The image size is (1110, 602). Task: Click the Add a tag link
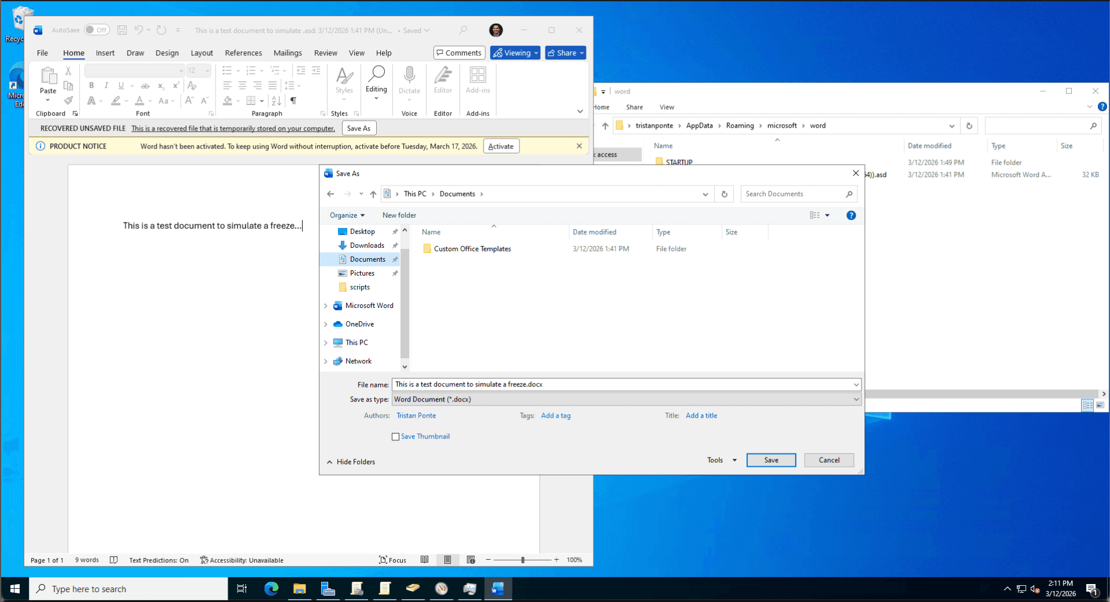(556, 416)
